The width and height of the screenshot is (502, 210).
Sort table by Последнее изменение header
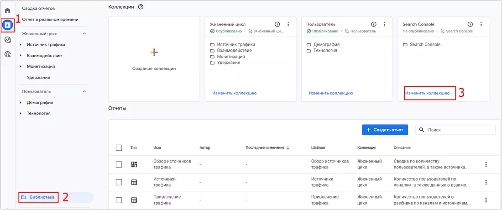(x=265, y=147)
